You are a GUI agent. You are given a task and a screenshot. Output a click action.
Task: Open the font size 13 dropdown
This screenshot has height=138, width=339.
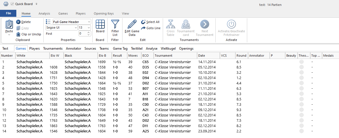(x=89, y=28)
